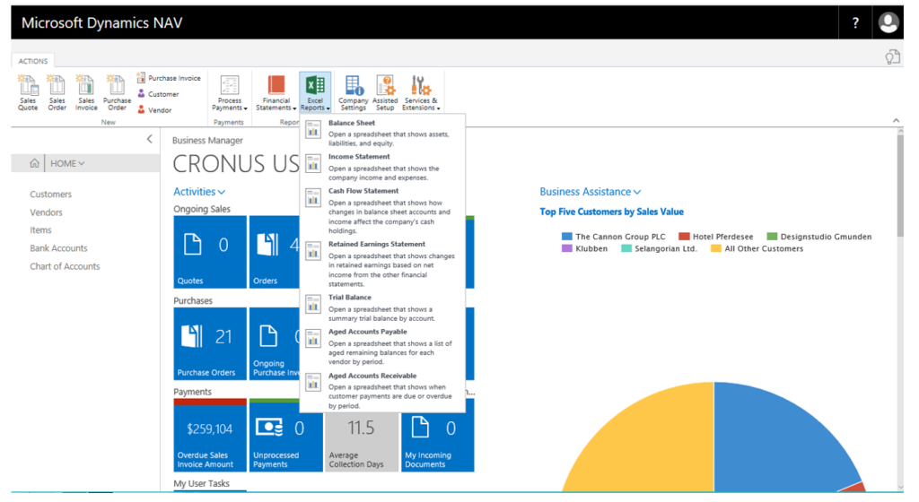Launch Assisted Setup
This screenshot has height=502, width=919.
pos(385,92)
